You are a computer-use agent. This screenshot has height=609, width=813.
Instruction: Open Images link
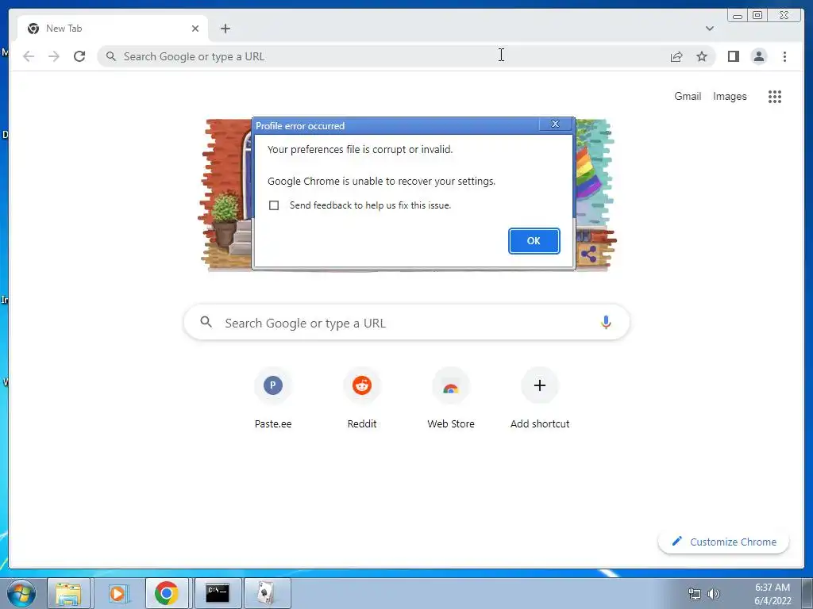730,96
